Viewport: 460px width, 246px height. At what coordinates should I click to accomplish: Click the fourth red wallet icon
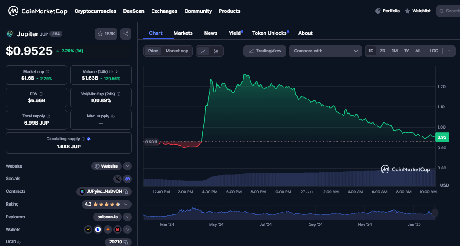118,230
